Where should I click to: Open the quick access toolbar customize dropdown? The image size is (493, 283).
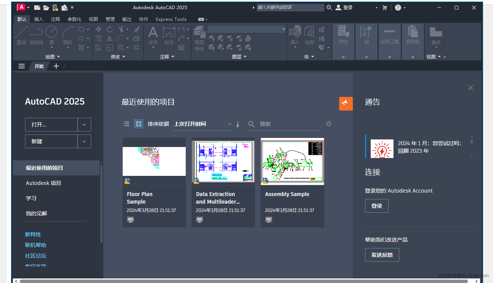tap(72, 7)
